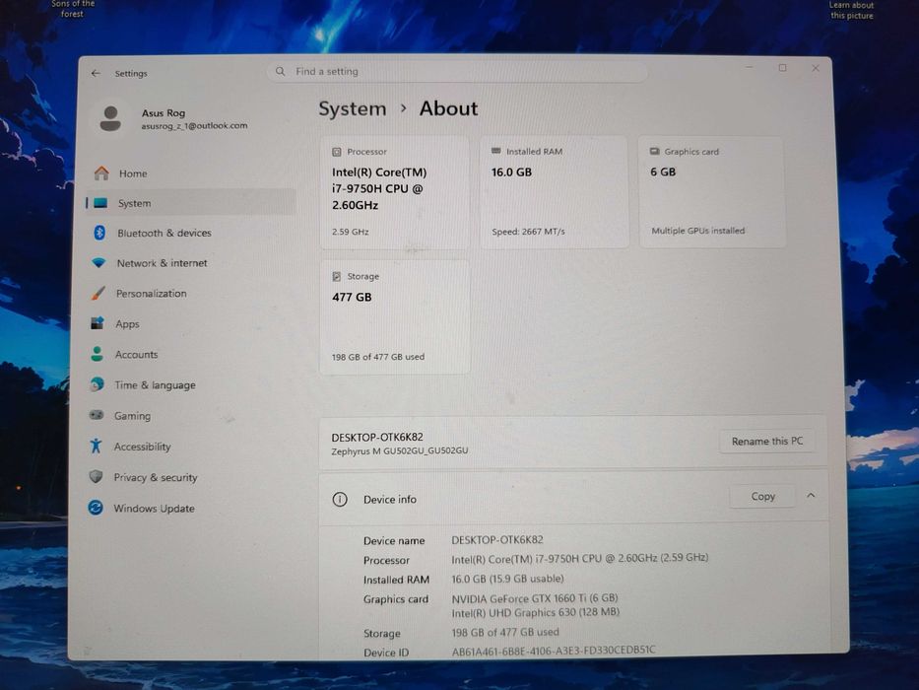919x690 pixels.
Task: Click the Device info circle icon
Action: [x=340, y=500]
